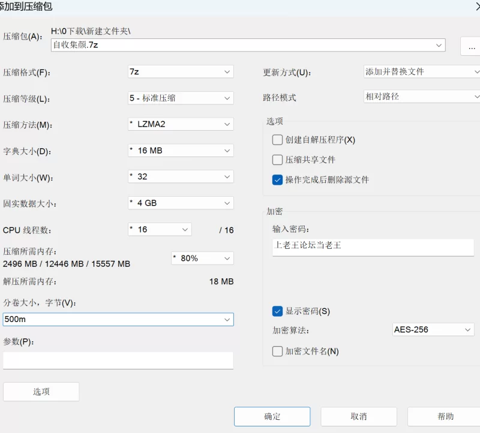Screen dimensions: 480x433
Task: Uncheck delete source files after compression
Action: coord(277,180)
